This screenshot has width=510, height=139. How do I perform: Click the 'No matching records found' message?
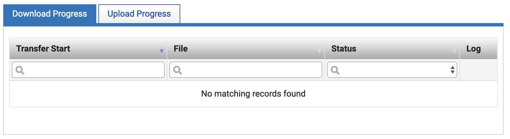(253, 94)
